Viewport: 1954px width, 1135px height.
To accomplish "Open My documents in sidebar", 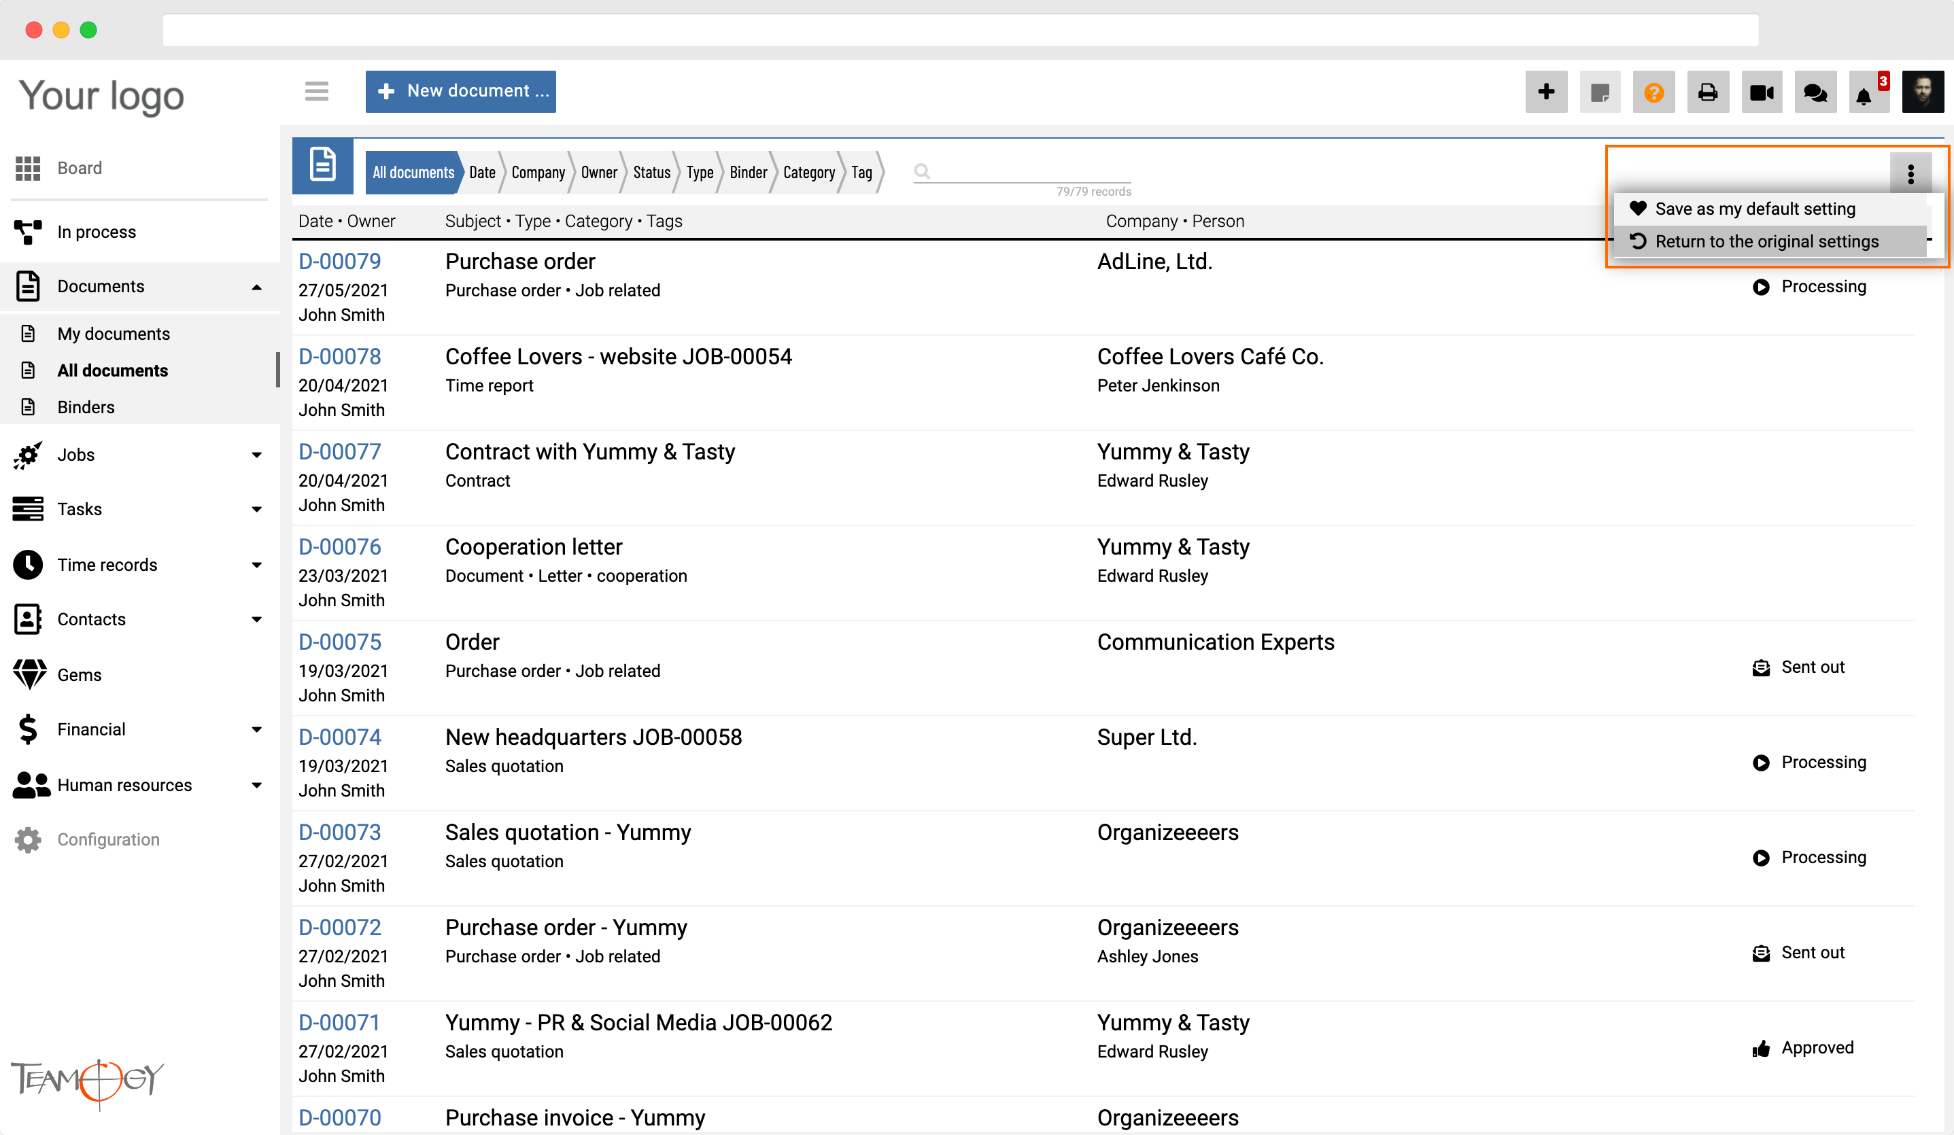I will pos(114,334).
